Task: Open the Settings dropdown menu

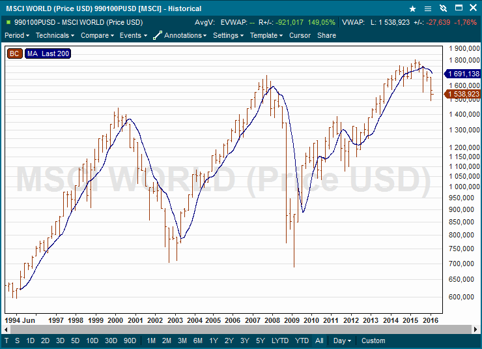Action: 228,35
